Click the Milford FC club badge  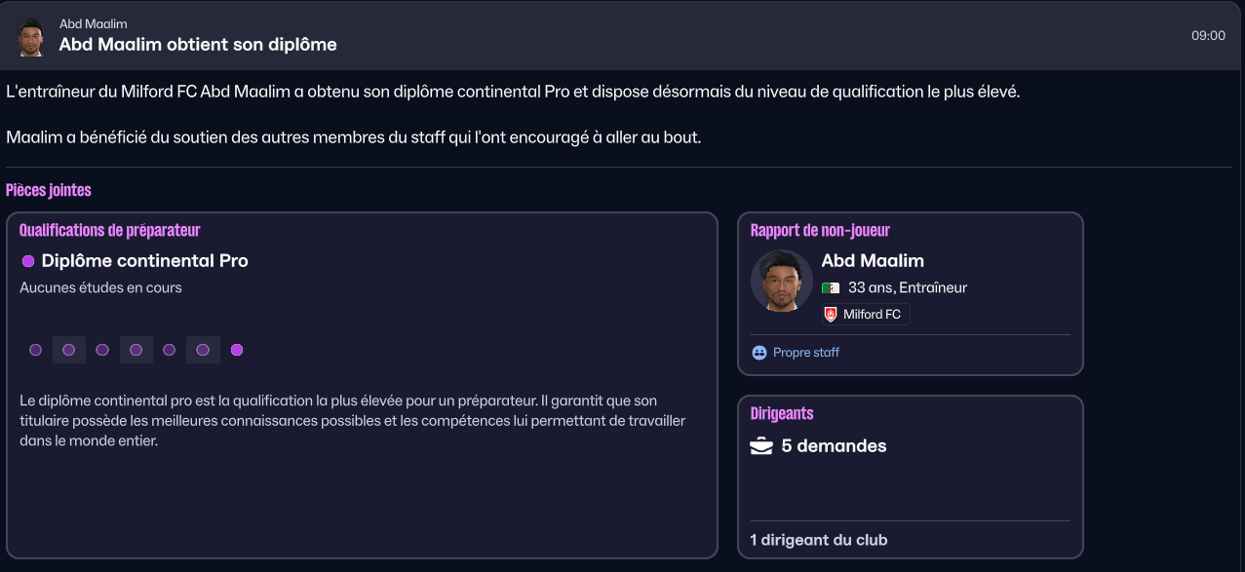(x=831, y=315)
